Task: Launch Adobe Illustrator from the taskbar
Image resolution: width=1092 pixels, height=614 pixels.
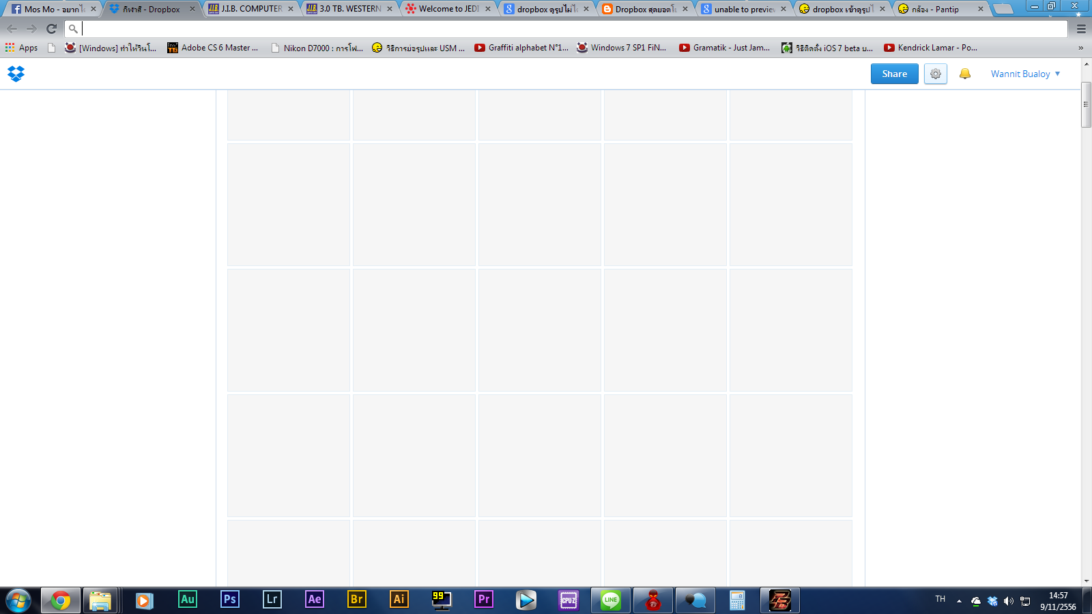Action: coord(399,600)
